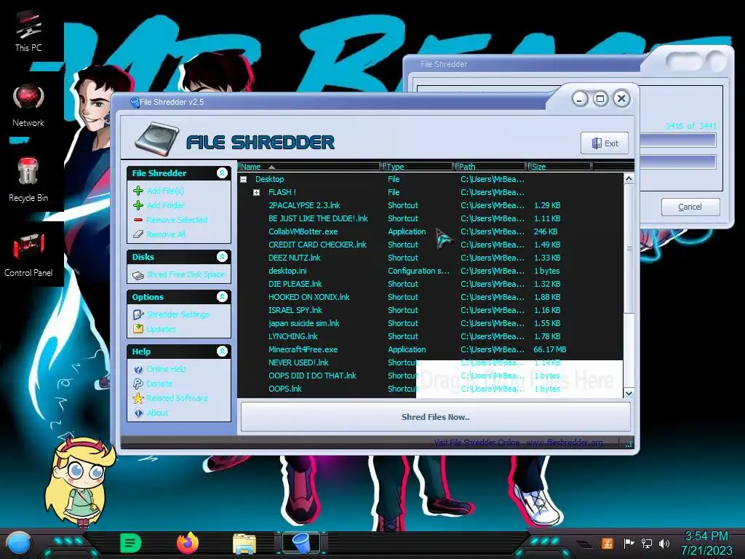The image size is (745, 559).
Task: Click the Shredder Settings icon
Action: [x=138, y=314]
